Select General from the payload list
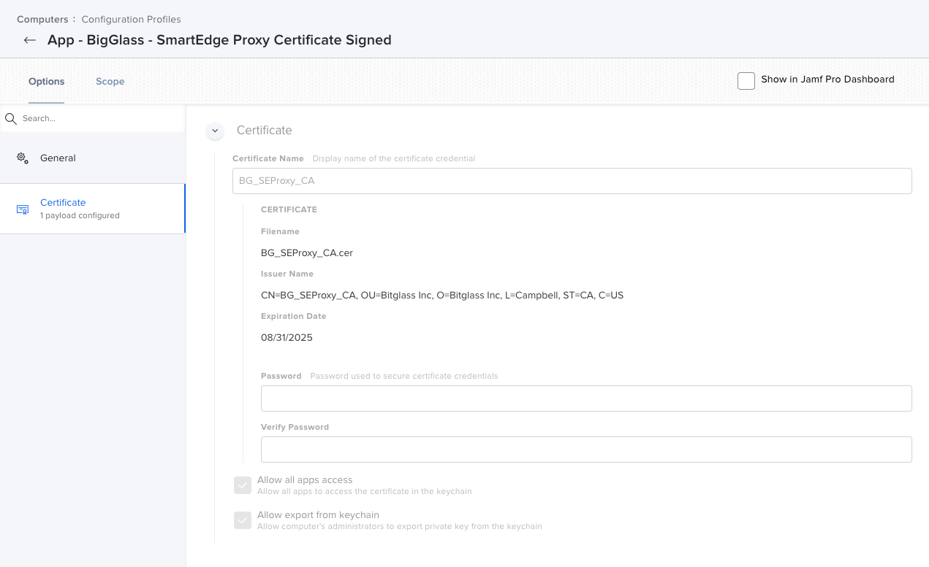The image size is (929, 567). 58,158
